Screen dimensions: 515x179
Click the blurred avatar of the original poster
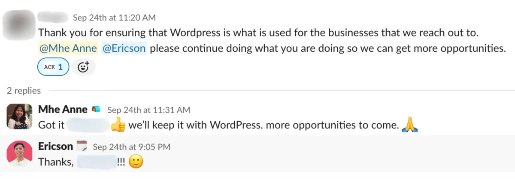tap(18, 24)
